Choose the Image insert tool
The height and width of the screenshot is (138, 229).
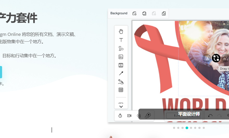coord(121,57)
